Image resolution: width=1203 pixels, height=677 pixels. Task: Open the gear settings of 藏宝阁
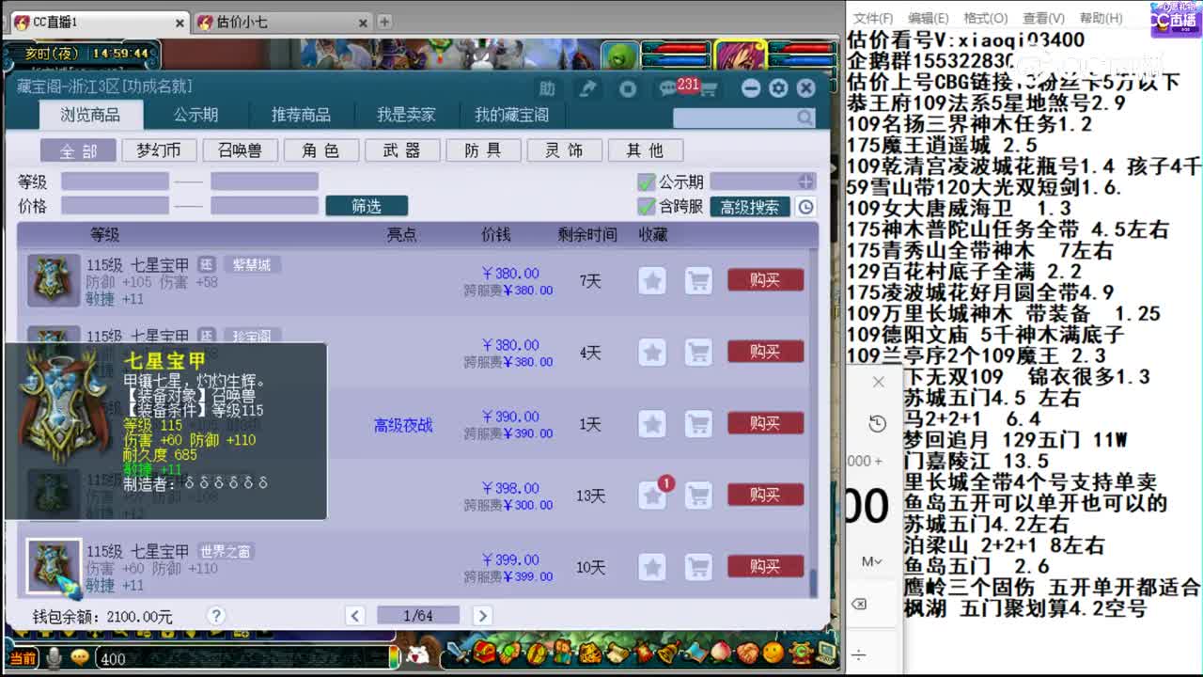[x=778, y=88]
